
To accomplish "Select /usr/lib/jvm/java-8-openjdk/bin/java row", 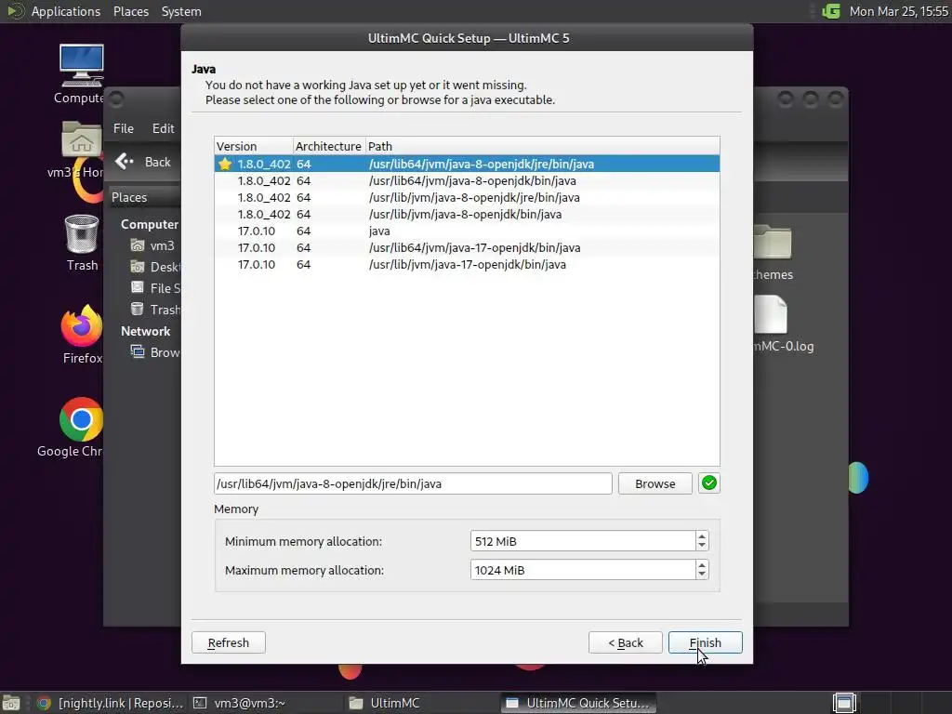I will click(467, 215).
